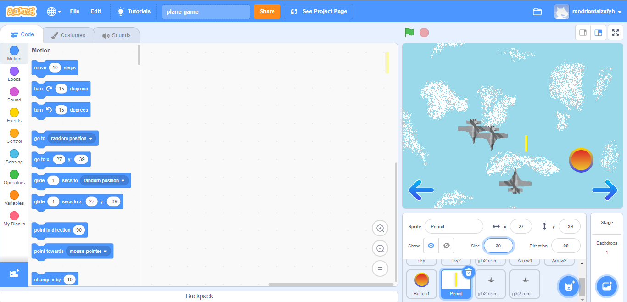This screenshot has height=302, width=627.
Task: Click the 'go to x: 27 y: -39' block
Action: tap(61, 160)
